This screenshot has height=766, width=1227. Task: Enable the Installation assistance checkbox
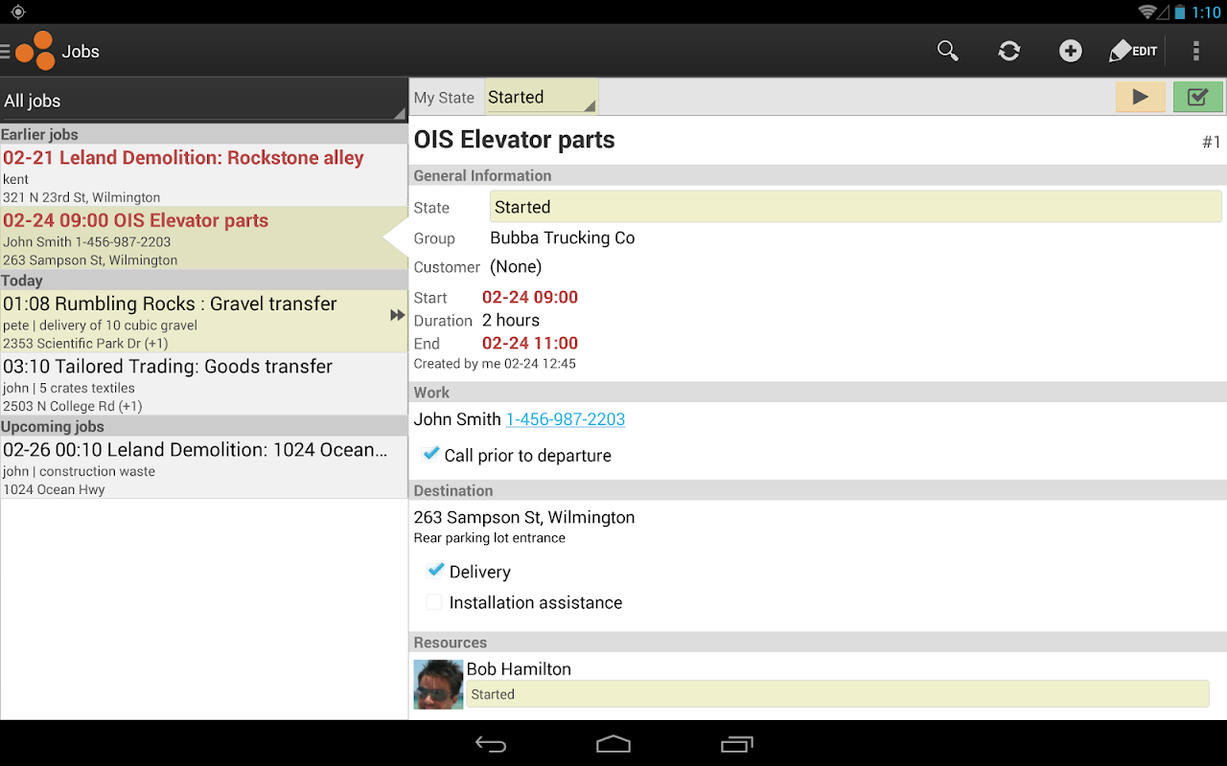click(x=434, y=601)
